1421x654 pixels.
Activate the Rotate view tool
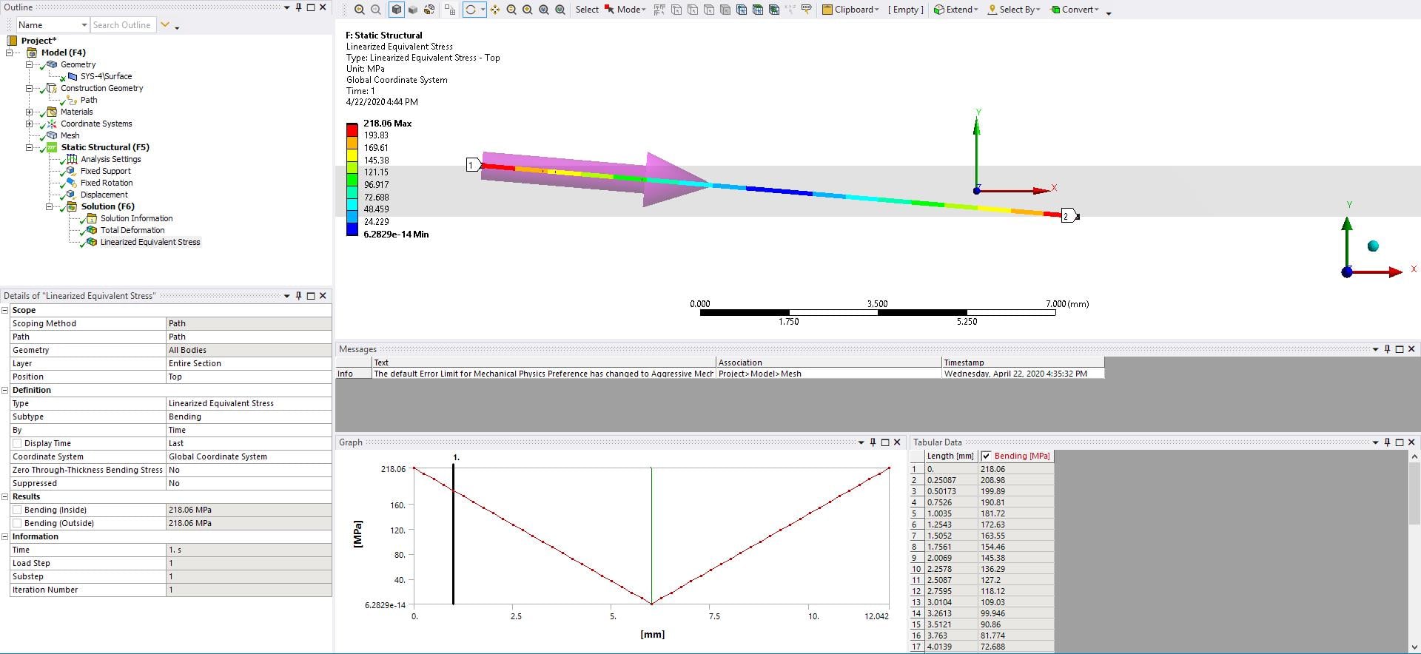pos(471,10)
